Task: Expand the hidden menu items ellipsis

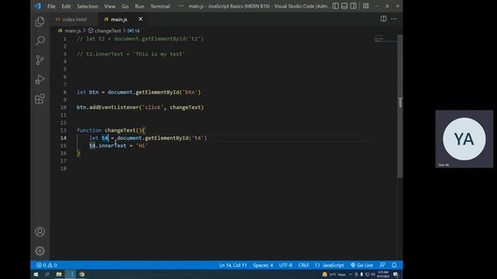Action: coord(180,6)
